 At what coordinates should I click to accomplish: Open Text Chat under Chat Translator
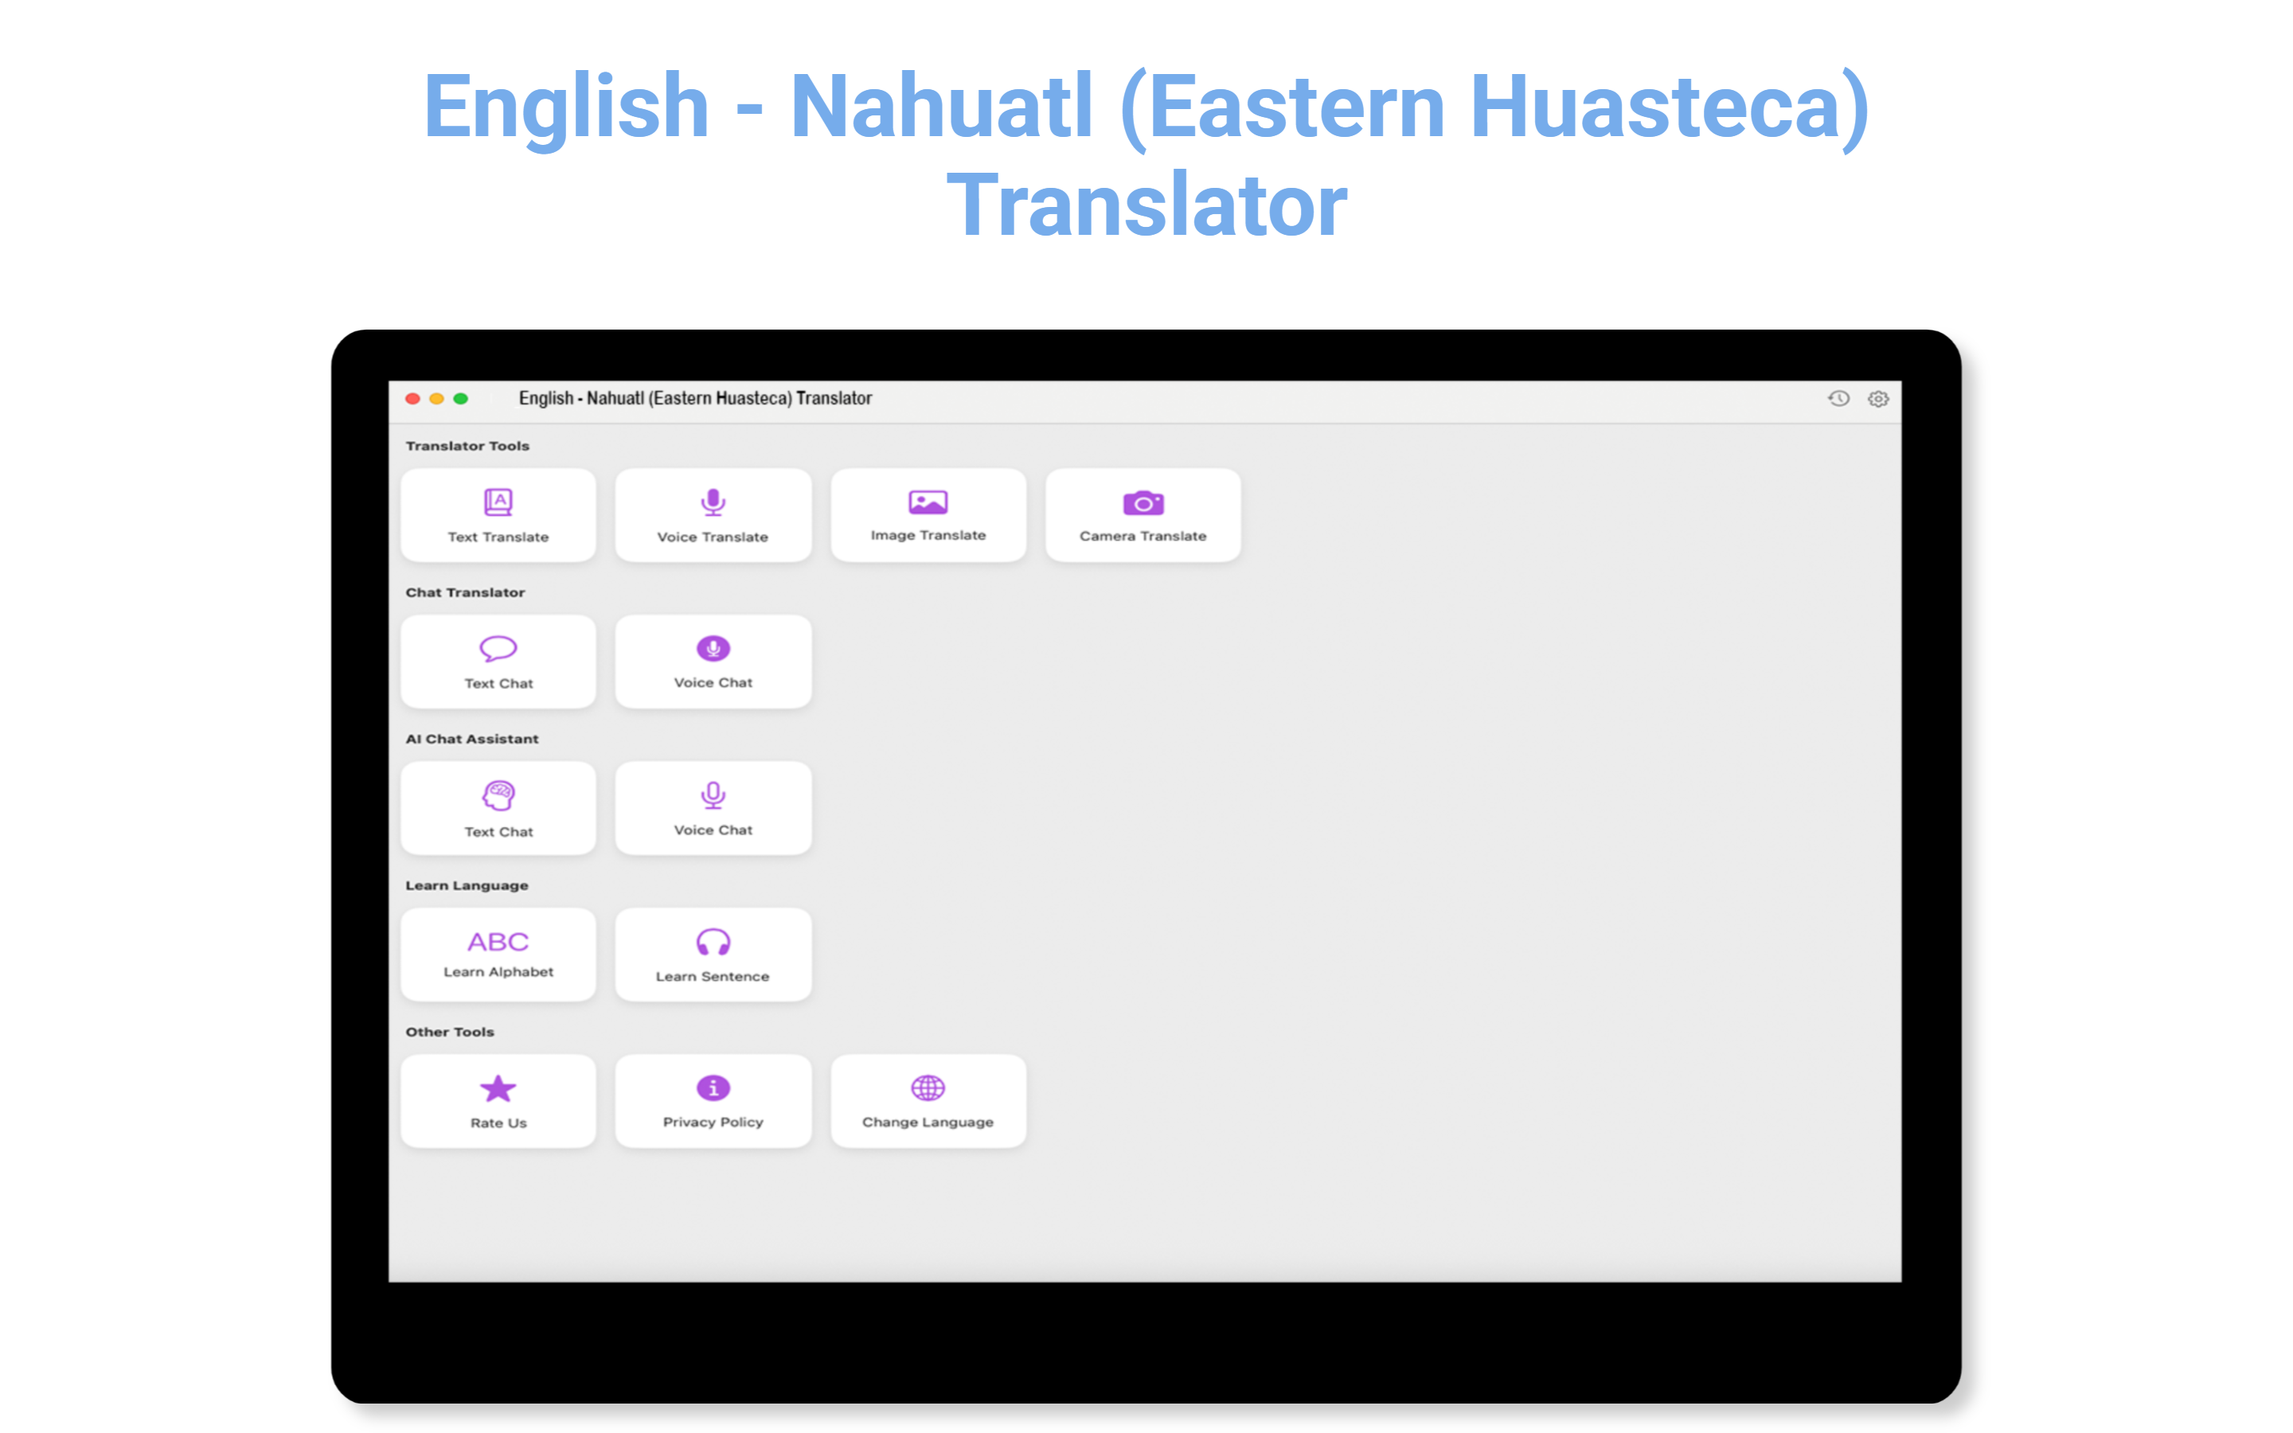coord(498,662)
